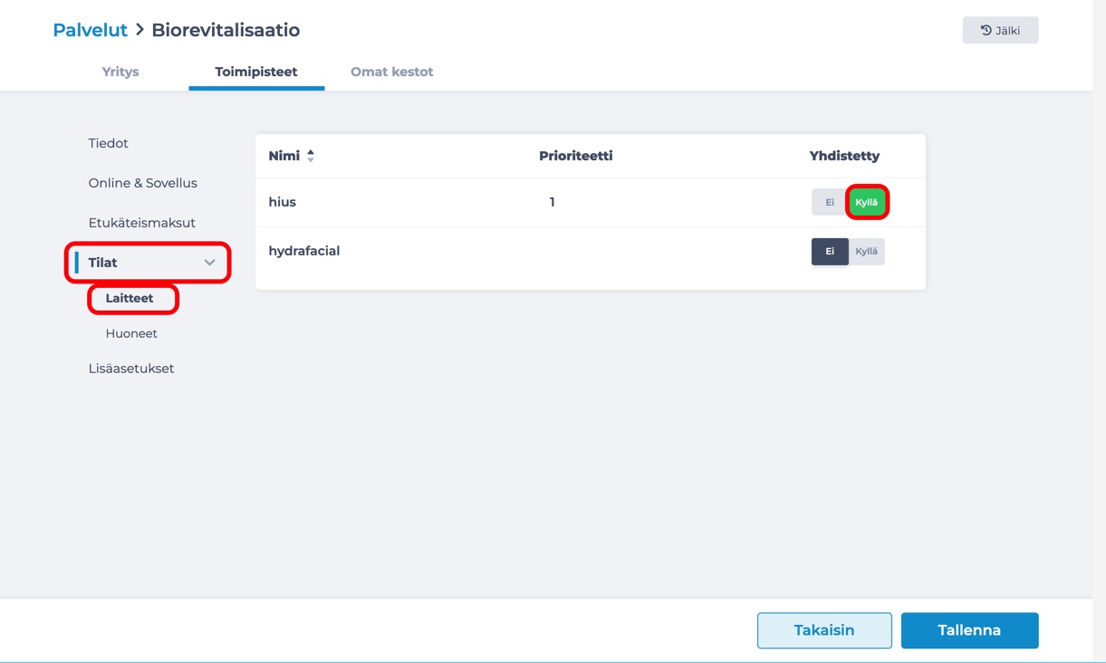Set hius Yhdistetty to Kyllä
Viewport: 1106px width, 663px height.
tap(867, 202)
